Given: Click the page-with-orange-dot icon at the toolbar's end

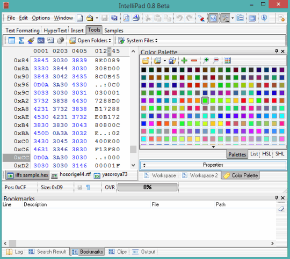Looking at the screenshot, I should (x=281, y=18).
